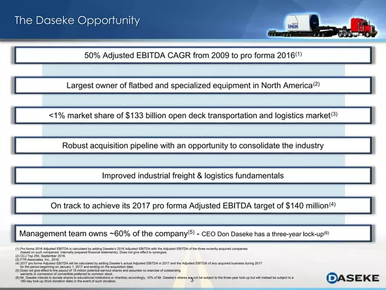Click the 'Robust acquisition pipeline' box

click(193, 146)
